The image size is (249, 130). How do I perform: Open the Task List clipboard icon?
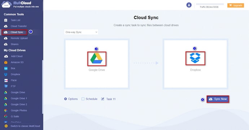[x=6, y=20]
